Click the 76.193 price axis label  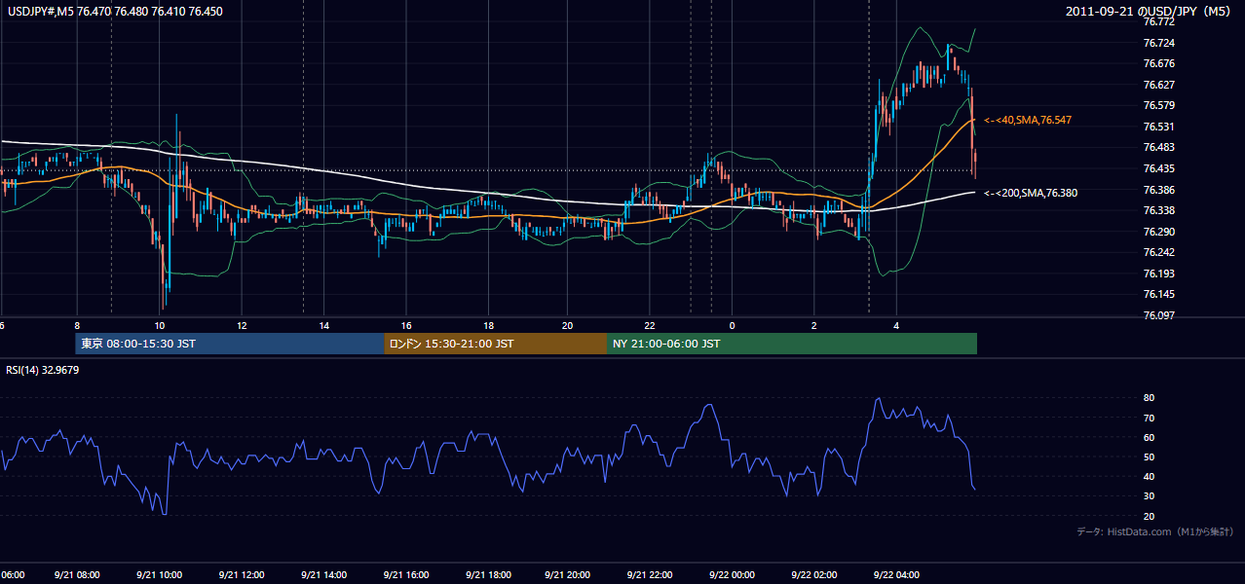pos(1158,274)
